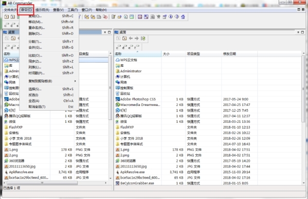Open the 查看(V) menu

pos(58,10)
